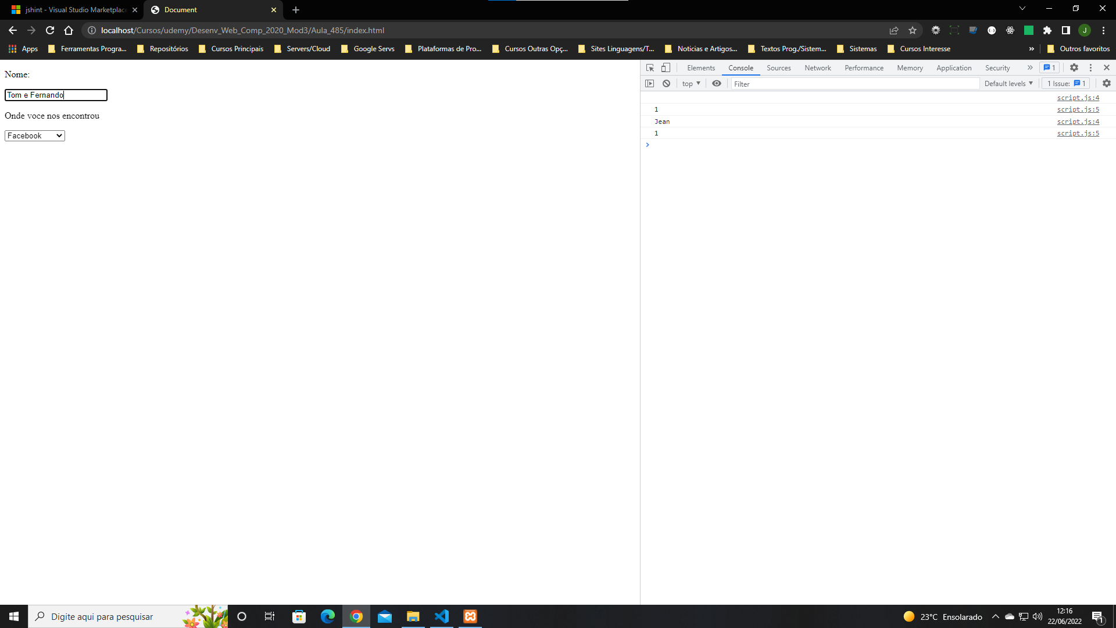
Task: Open the Chrome profile avatar J
Action: [x=1085, y=30]
